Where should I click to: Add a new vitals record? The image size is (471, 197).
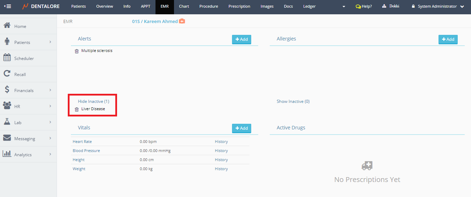coord(241,128)
